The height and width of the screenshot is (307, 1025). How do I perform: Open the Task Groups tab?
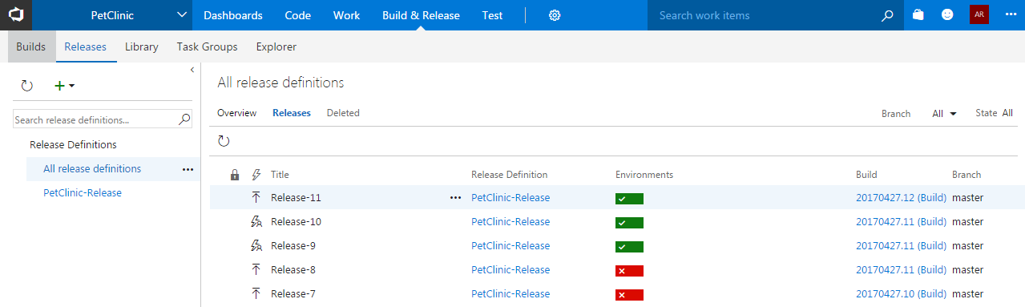click(208, 46)
